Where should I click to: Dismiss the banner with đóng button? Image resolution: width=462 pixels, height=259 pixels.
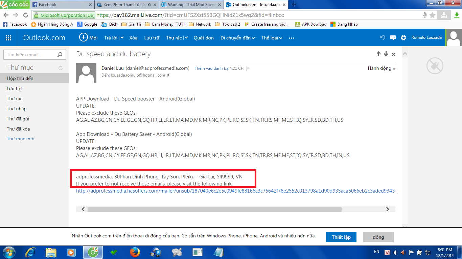[x=378, y=237]
